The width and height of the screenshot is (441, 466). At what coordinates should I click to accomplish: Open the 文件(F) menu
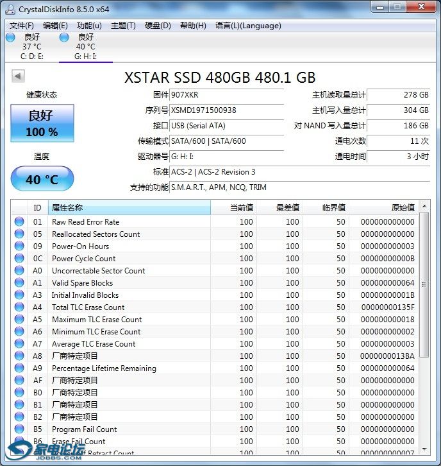coord(21,26)
